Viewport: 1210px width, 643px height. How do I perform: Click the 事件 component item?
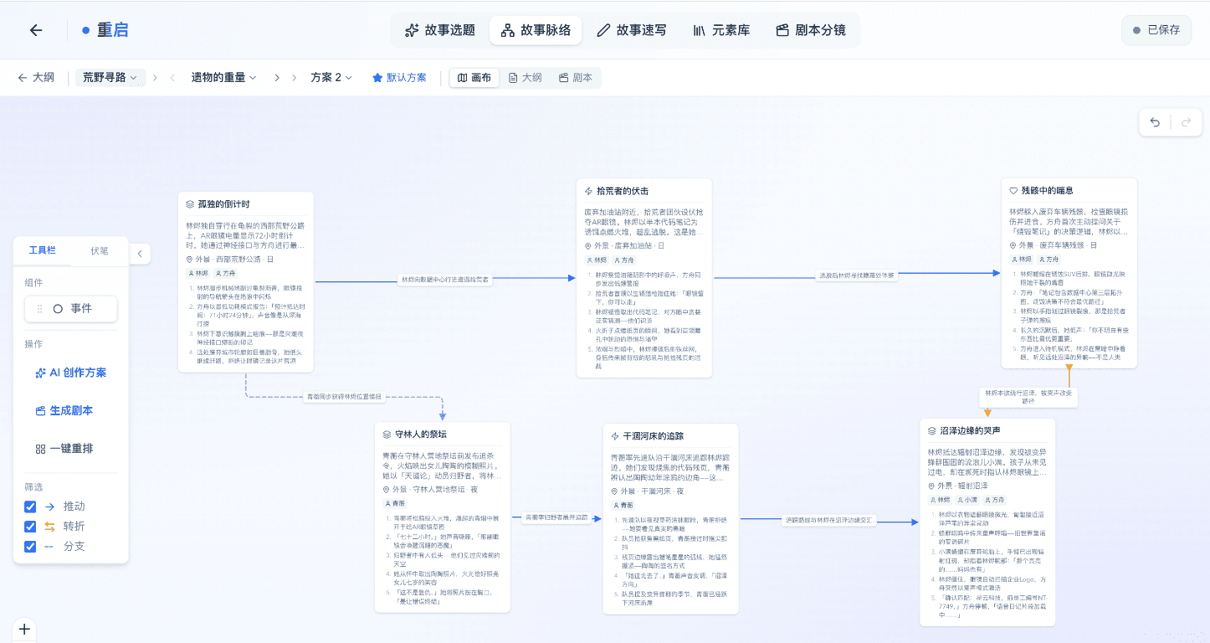click(x=71, y=308)
